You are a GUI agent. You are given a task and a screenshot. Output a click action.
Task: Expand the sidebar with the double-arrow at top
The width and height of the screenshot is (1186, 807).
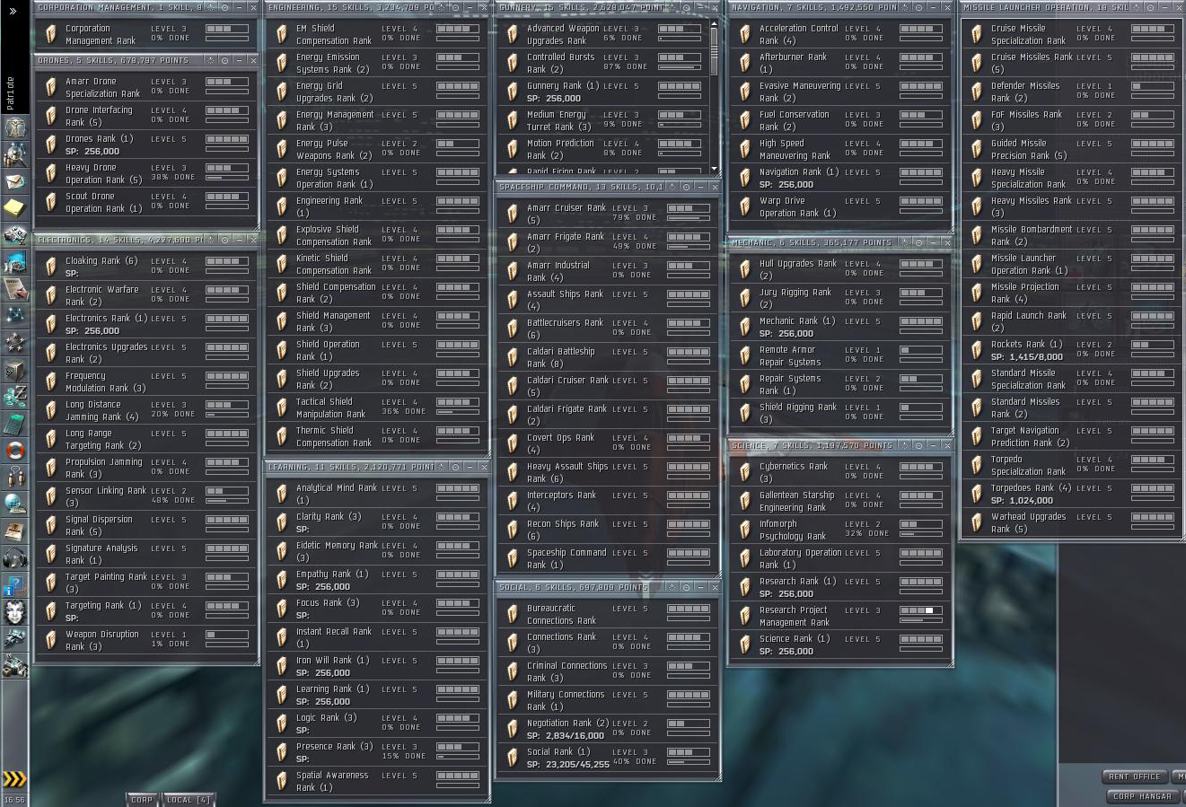13,11
